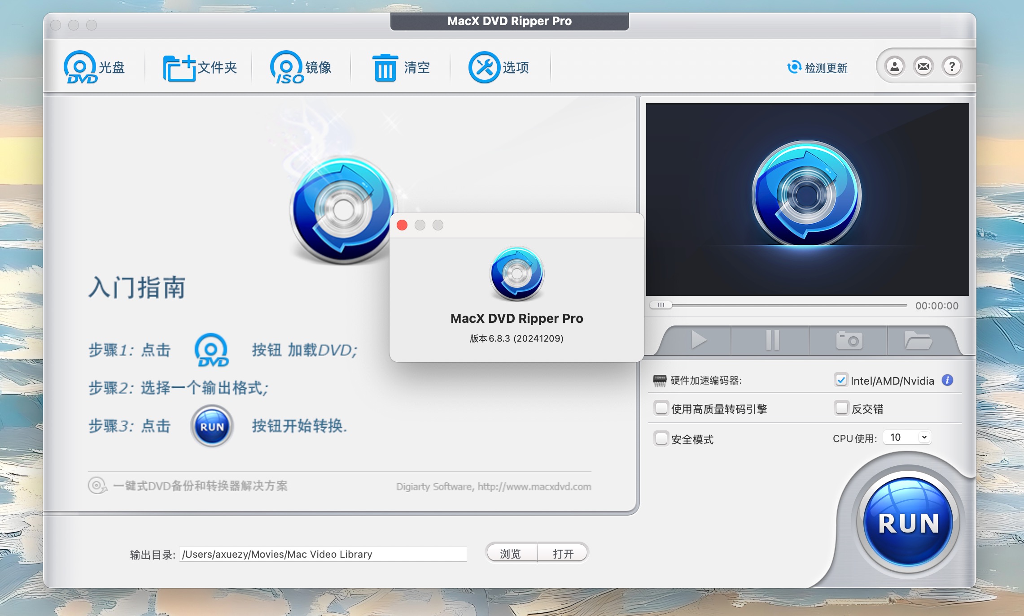Open the snapshot folder icon under the preview
The height and width of the screenshot is (616, 1024).
pyautogui.click(x=918, y=340)
